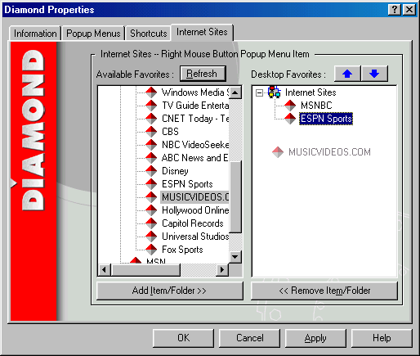Click the diamond icon beside NBC VideoSeeker
420x356 pixels.
click(151, 145)
